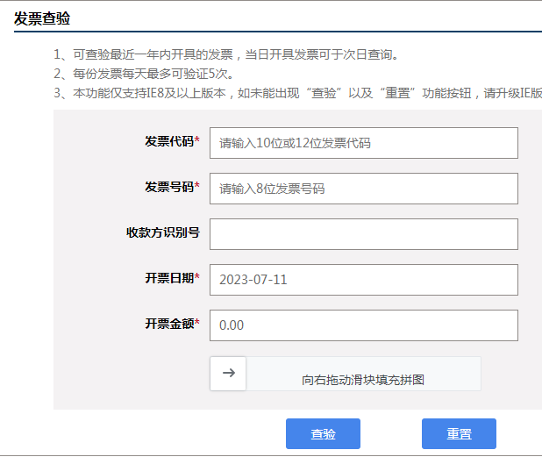This screenshot has height=457, width=542.
Task: Focus the 发票号码 8位 input field
Action: [x=364, y=189]
